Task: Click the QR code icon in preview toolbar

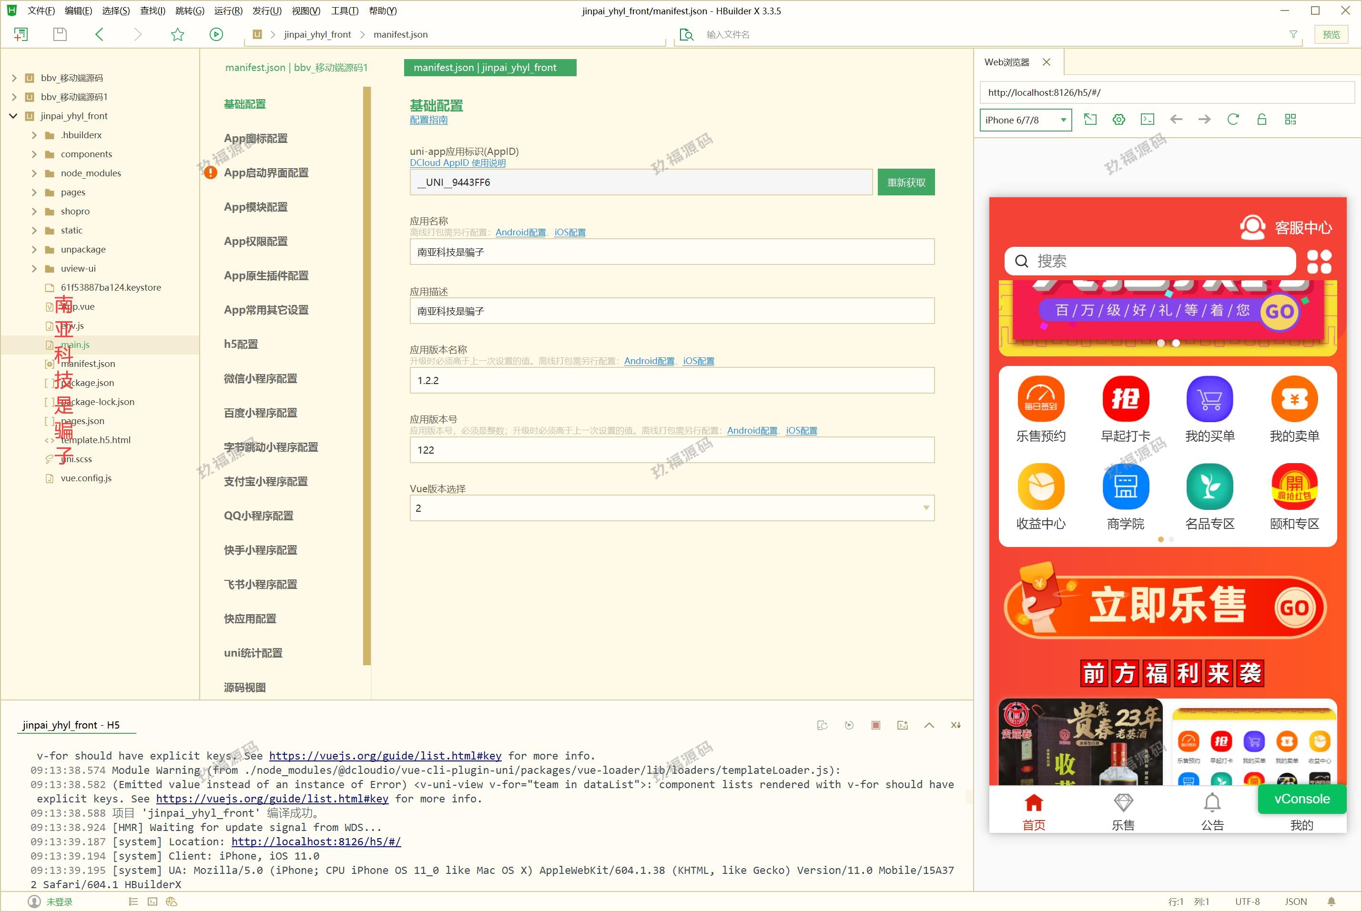Action: coord(1291,119)
